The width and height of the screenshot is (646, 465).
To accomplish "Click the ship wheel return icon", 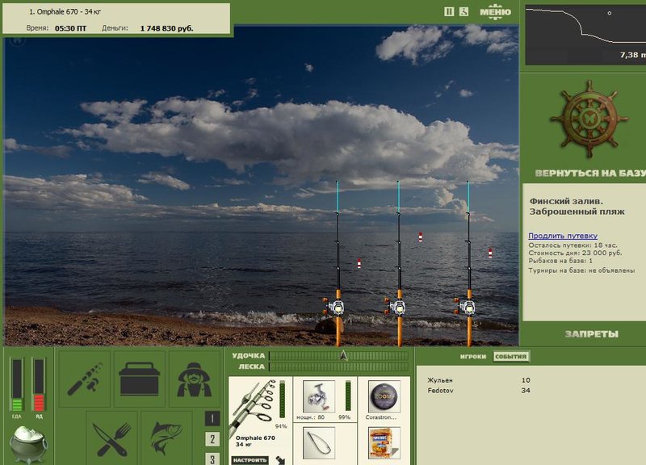I will coord(589,119).
